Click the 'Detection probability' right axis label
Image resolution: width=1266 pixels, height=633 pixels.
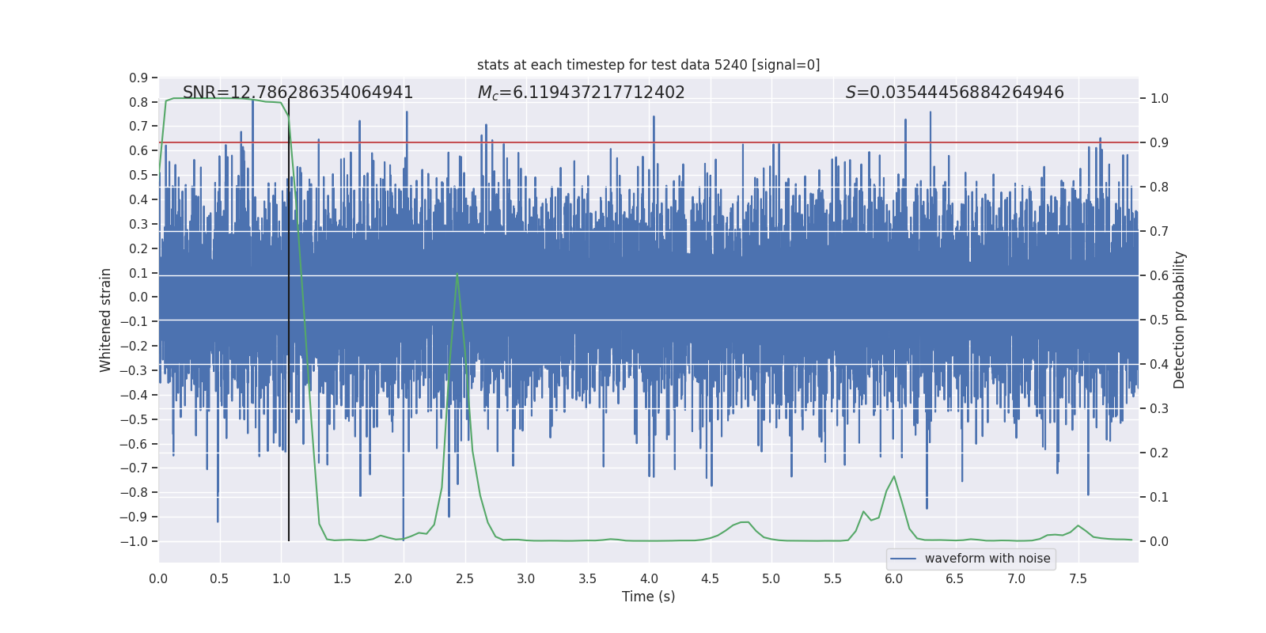[x=1179, y=320]
